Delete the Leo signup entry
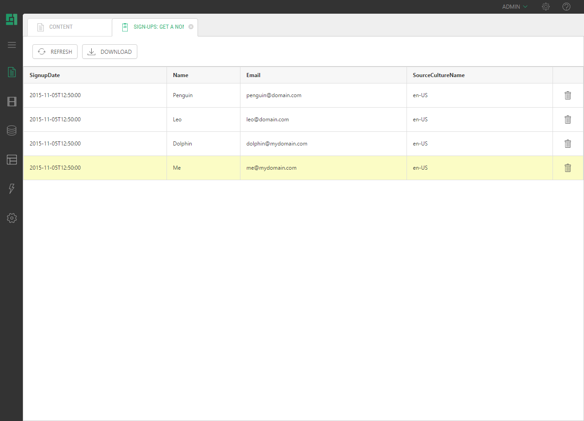The image size is (584, 421). pos(568,120)
